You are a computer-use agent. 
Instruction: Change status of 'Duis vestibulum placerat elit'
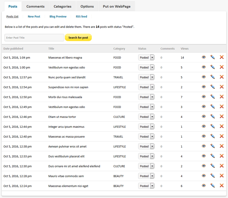tap(146, 156)
